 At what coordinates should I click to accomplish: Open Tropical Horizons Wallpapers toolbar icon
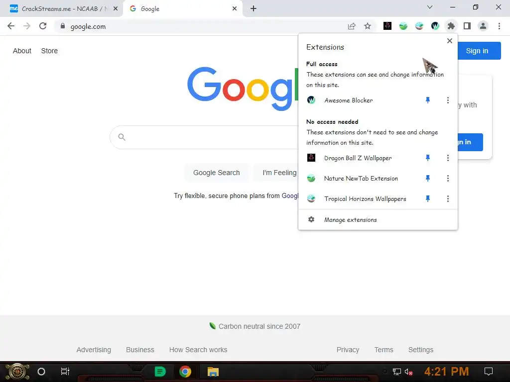point(419,26)
